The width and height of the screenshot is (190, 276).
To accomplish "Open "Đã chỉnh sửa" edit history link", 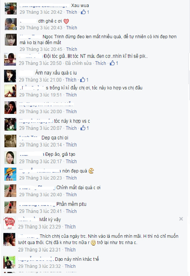I will (x=78, y=63).
